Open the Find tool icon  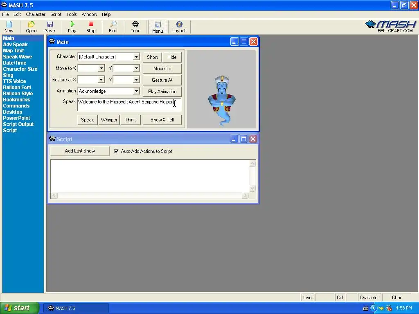pyautogui.click(x=113, y=27)
